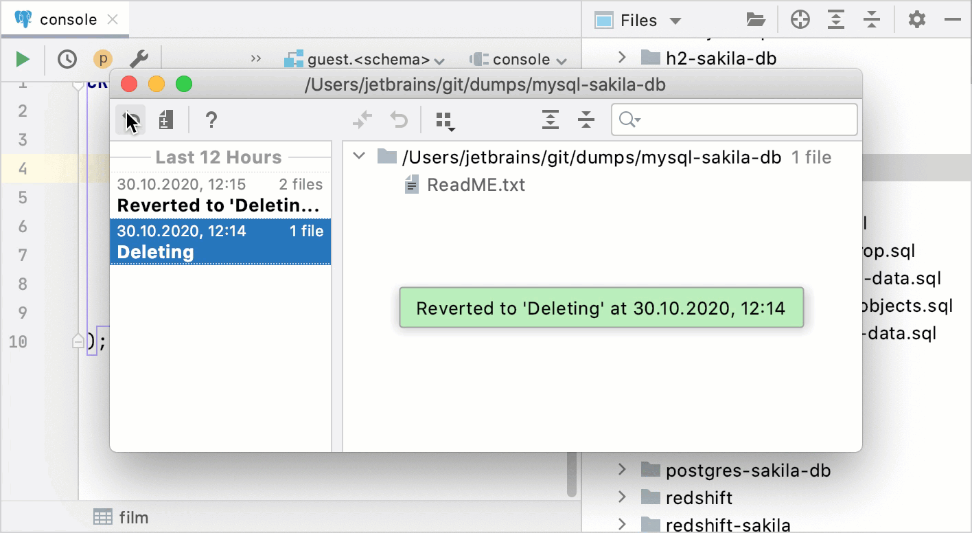
Task: Click the open folder icon in Files toolbar
Action: click(x=756, y=19)
